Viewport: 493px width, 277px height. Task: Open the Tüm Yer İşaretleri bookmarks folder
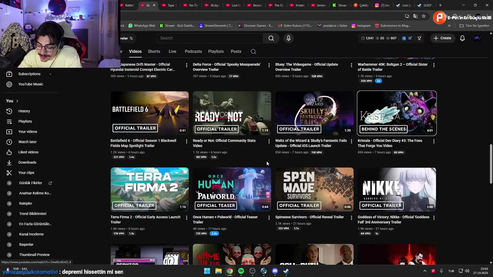coord(474,26)
